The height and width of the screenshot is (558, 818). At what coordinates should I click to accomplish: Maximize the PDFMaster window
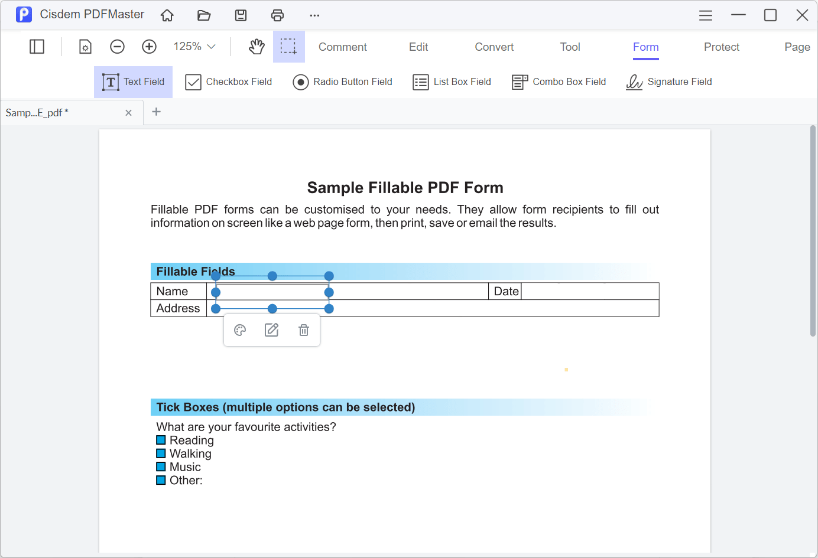[770, 15]
